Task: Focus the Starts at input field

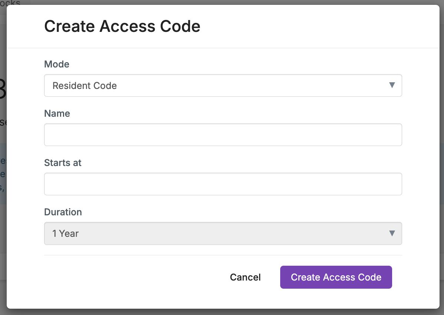Action: (222, 184)
